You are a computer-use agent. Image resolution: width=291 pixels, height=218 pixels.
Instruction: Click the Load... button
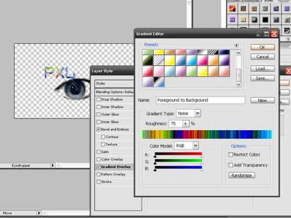click(262, 69)
